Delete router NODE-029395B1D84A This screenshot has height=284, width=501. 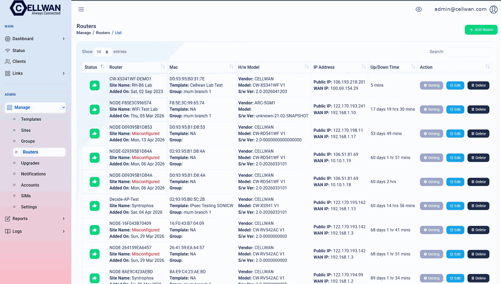(478, 158)
